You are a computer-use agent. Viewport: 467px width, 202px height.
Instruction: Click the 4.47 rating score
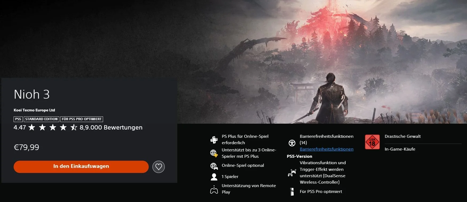[20, 127]
